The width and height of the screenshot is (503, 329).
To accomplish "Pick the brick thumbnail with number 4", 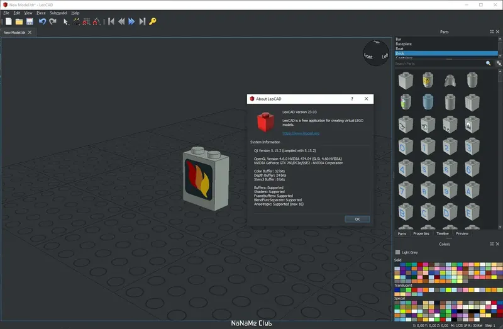I will (406, 168).
